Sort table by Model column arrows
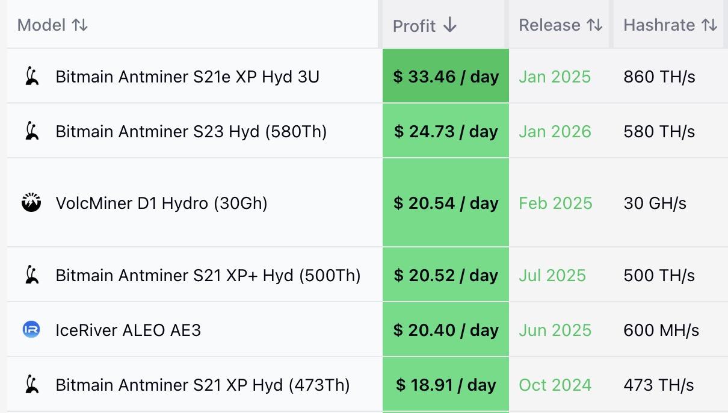This screenshot has height=413, width=728. point(80,25)
